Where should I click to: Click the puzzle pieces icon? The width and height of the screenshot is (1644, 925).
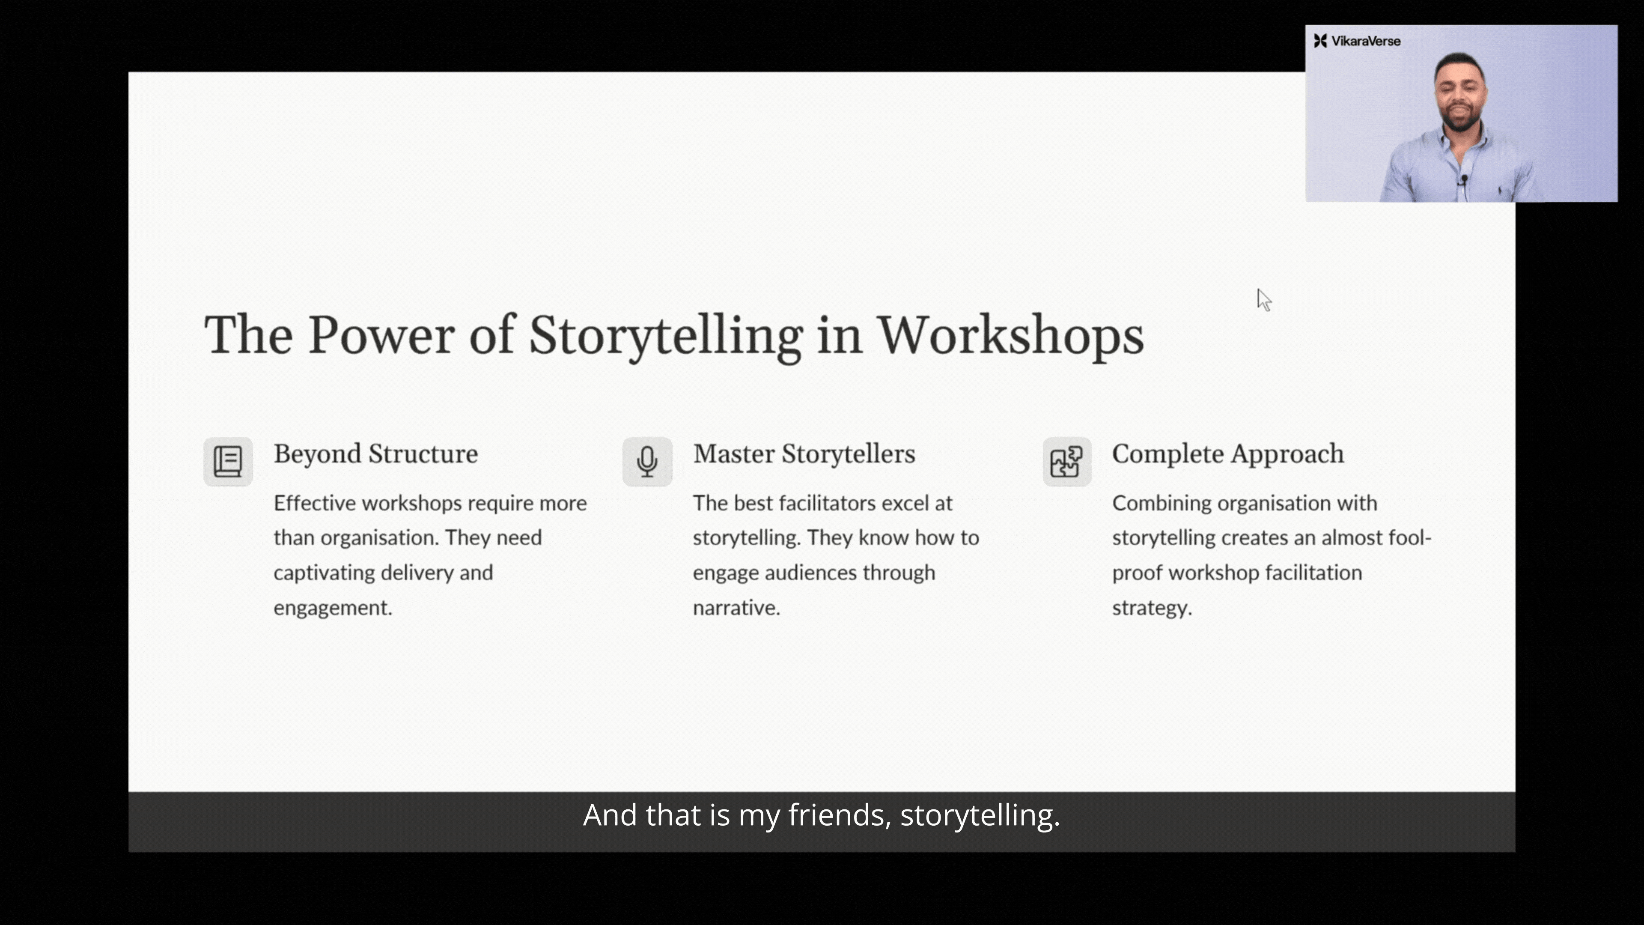coord(1066,461)
